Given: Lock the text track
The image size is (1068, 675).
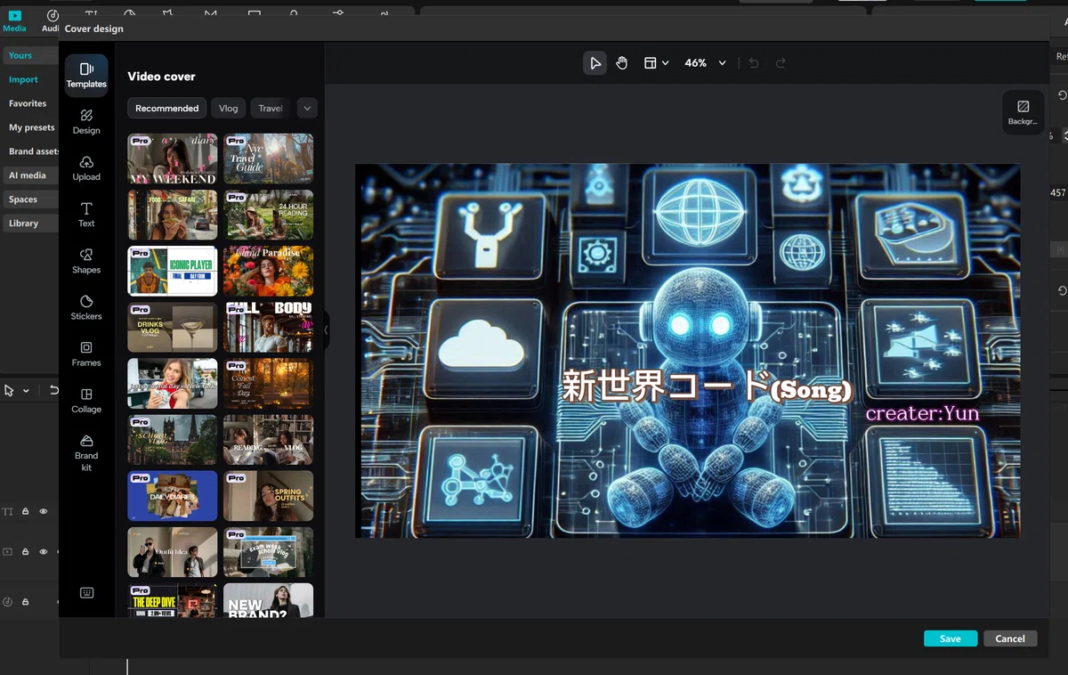Looking at the screenshot, I should (25, 511).
